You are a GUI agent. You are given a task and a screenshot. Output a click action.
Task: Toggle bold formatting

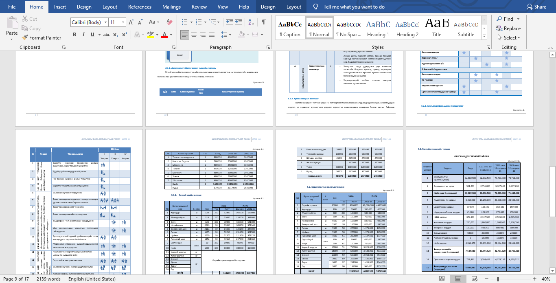[x=74, y=35]
